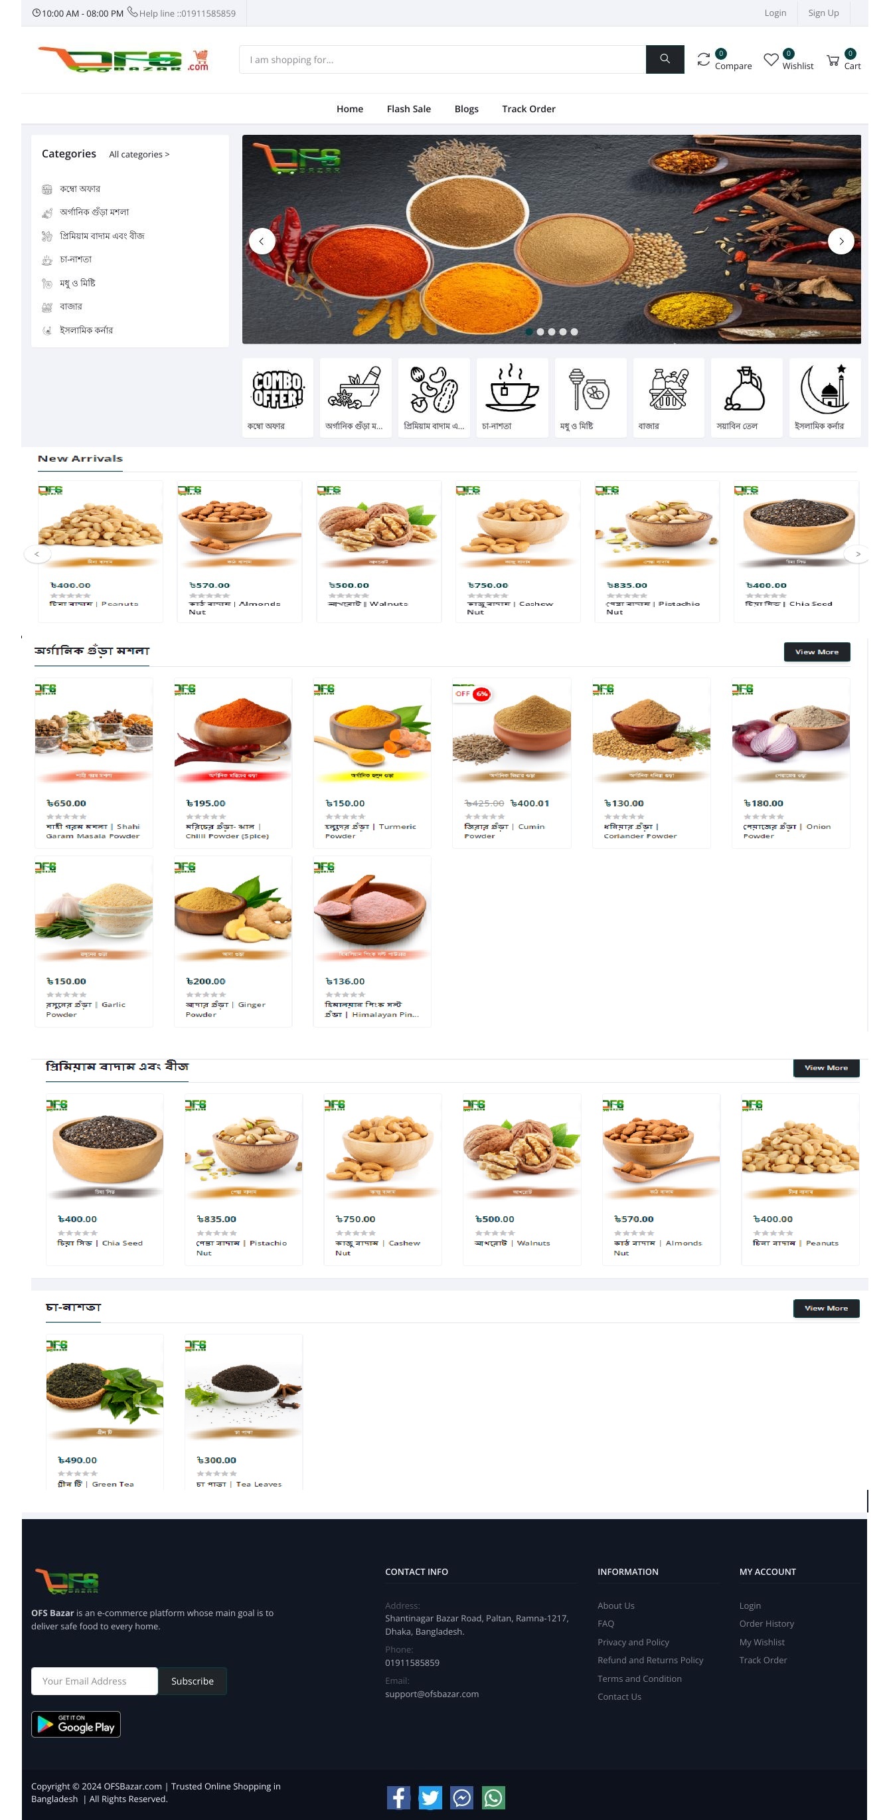887x1820 pixels.
Task: Open the Flash Sale menu item
Action: (x=408, y=109)
